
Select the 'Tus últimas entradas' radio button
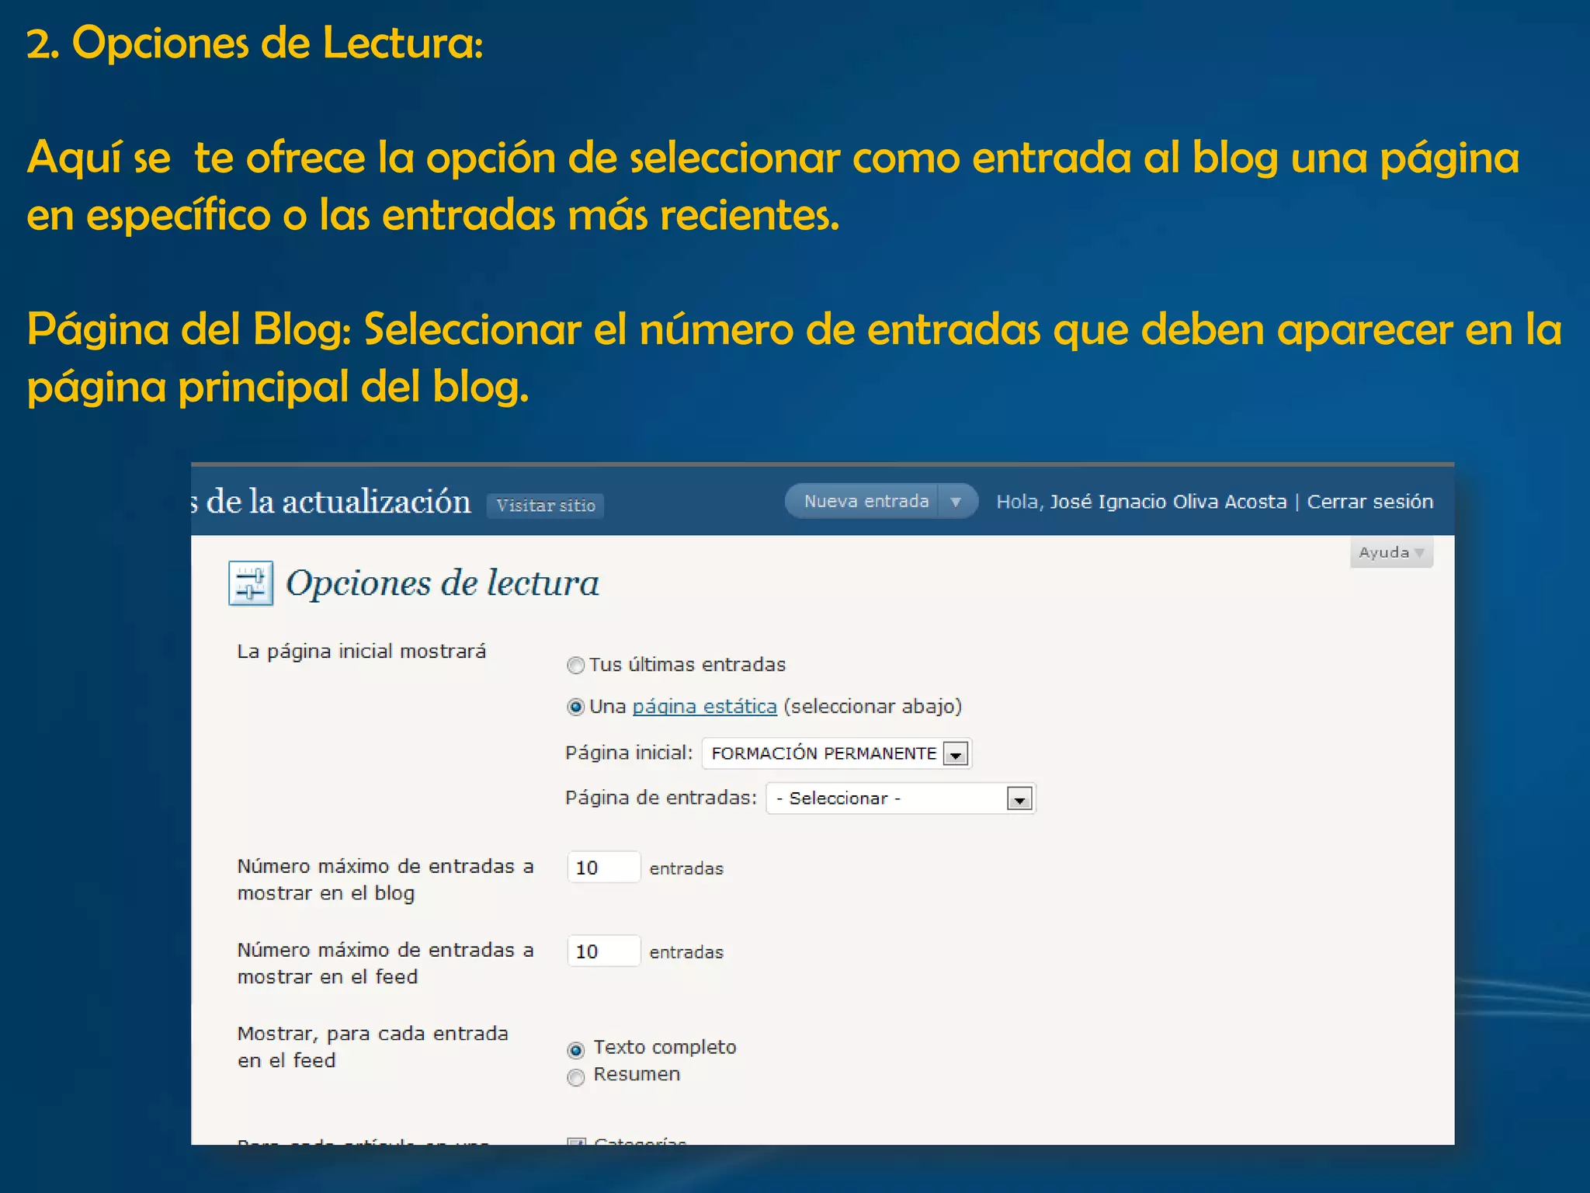(575, 666)
